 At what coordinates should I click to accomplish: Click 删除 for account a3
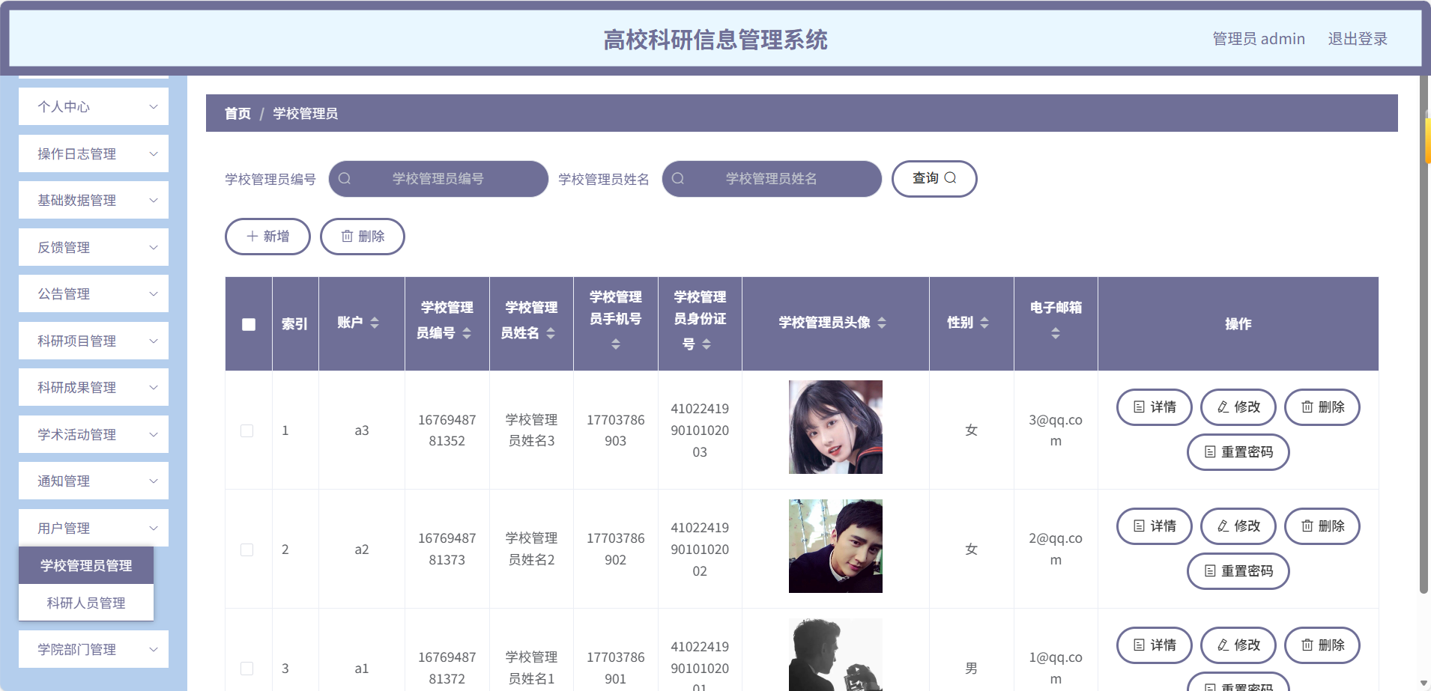point(1322,407)
